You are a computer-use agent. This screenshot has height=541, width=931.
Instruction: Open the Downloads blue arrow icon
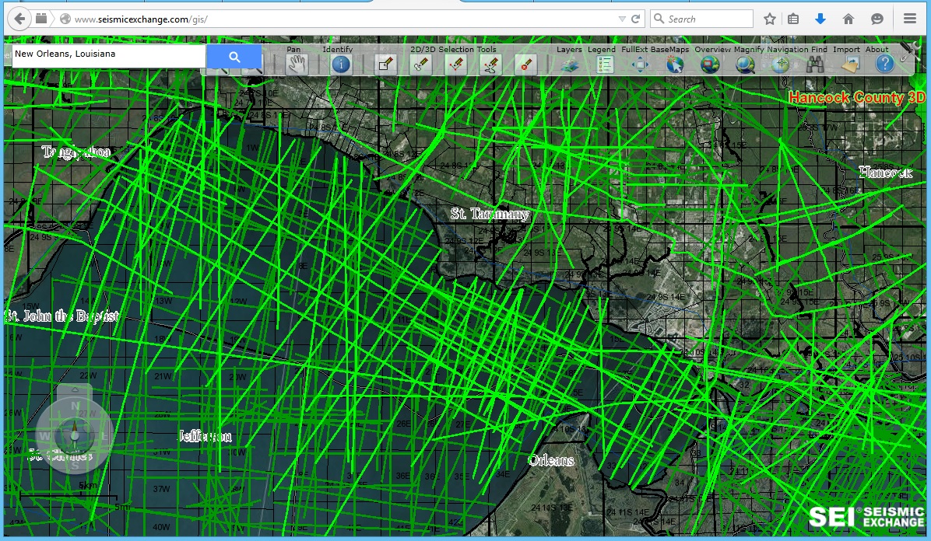click(x=820, y=19)
